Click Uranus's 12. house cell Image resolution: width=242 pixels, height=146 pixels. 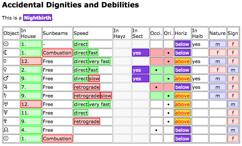point(31,104)
